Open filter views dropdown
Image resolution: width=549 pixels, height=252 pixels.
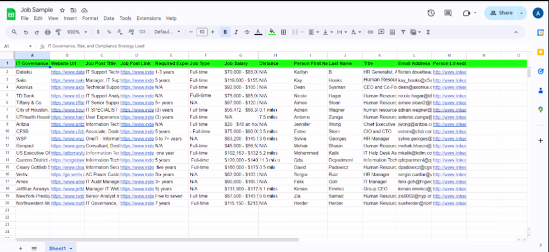415,32
